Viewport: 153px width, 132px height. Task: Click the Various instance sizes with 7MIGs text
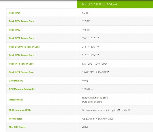point(106,110)
